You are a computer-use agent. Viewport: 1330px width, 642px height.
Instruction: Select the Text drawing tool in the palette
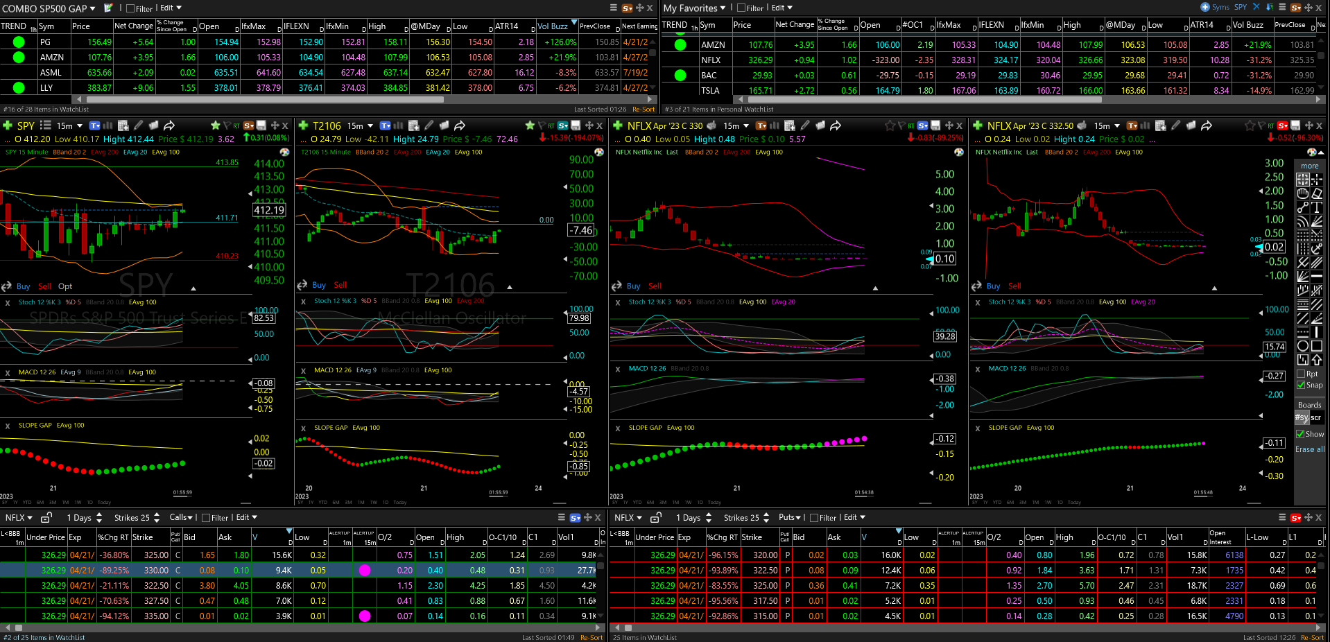1316,207
